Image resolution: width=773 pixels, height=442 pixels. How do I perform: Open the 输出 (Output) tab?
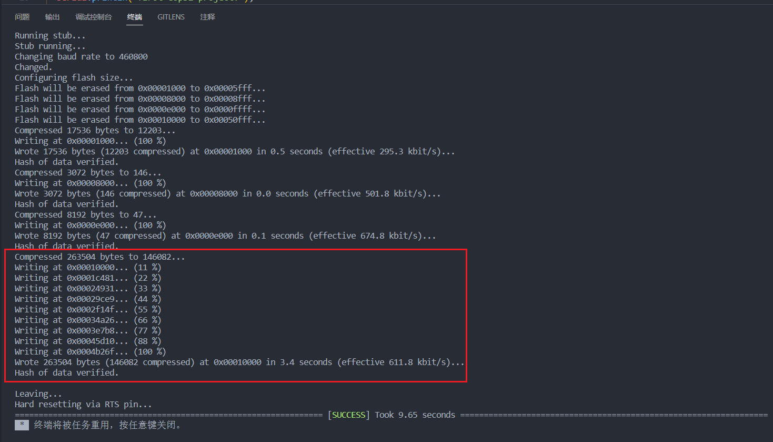pos(52,17)
